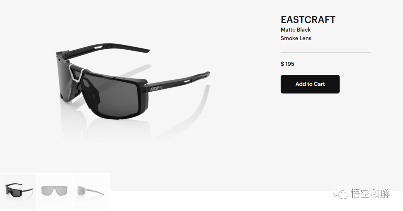This screenshot has height=211, width=403.
Task: Click the $ 195 price text
Action: (287, 64)
